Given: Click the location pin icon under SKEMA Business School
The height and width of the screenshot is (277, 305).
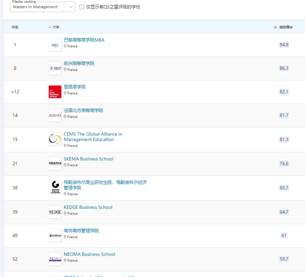Looking at the screenshot, I should (x=65, y=165).
